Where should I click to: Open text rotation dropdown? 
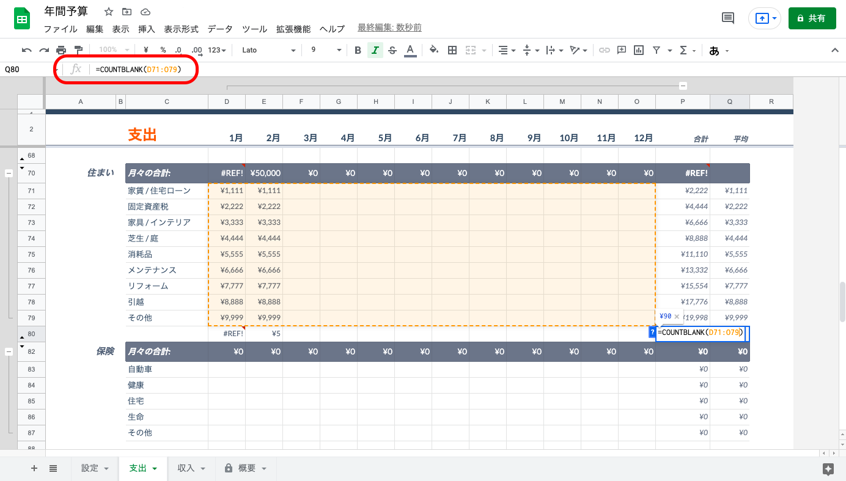point(578,50)
